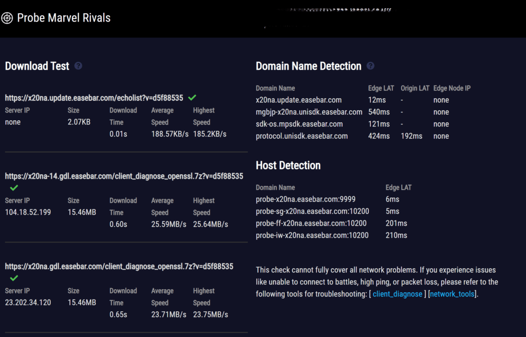Click the 6ms host latency value
The width and height of the screenshot is (526, 337).
392,199
